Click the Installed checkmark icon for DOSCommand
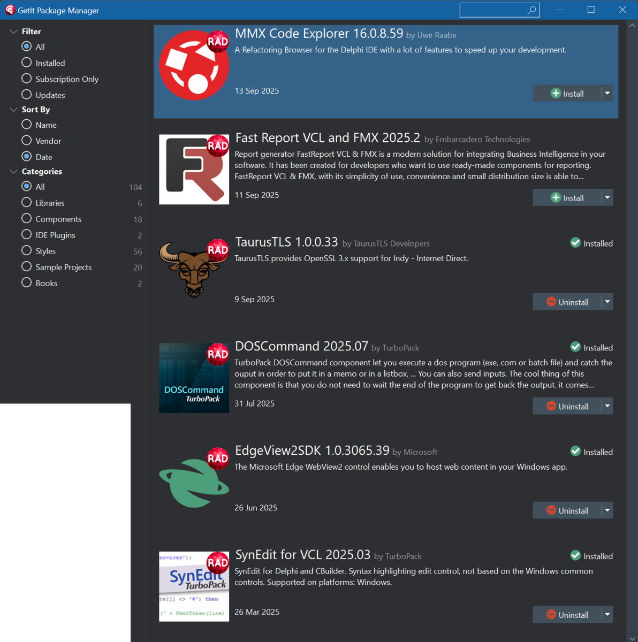Image resolution: width=638 pixels, height=642 pixels. coord(575,347)
